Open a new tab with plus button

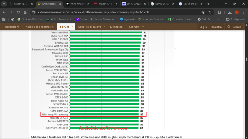(208, 4)
